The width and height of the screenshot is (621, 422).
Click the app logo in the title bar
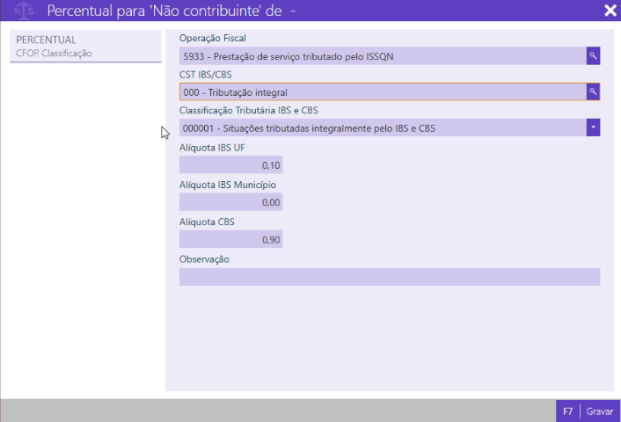[x=24, y=11]
